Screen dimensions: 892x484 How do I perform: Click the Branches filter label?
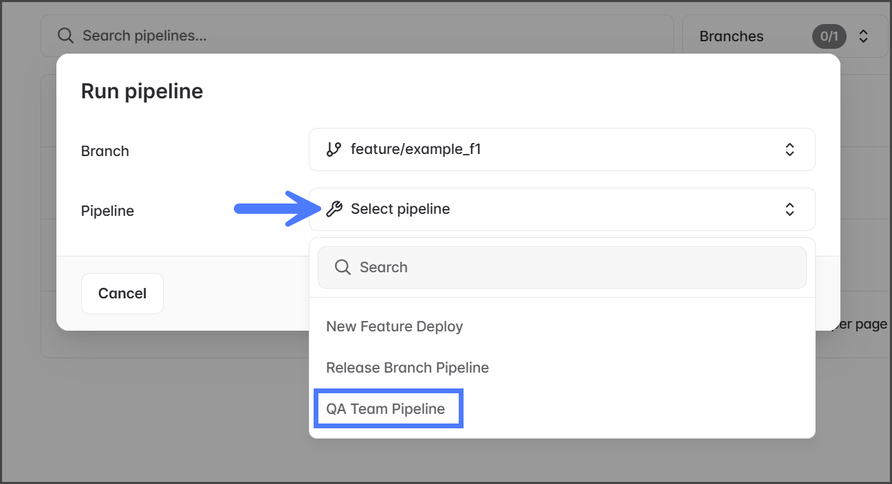pyautogui.click(x=731, y=36)
